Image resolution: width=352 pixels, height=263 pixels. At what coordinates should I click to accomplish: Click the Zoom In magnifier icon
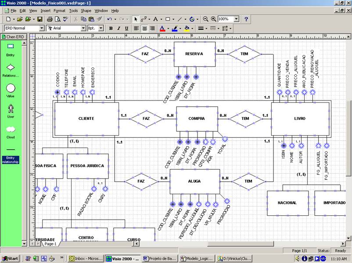point(213,19)
